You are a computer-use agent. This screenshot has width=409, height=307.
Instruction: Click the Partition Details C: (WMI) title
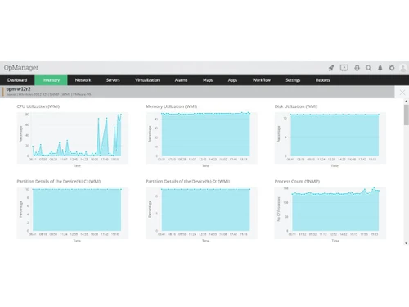[x=59, y=182]
